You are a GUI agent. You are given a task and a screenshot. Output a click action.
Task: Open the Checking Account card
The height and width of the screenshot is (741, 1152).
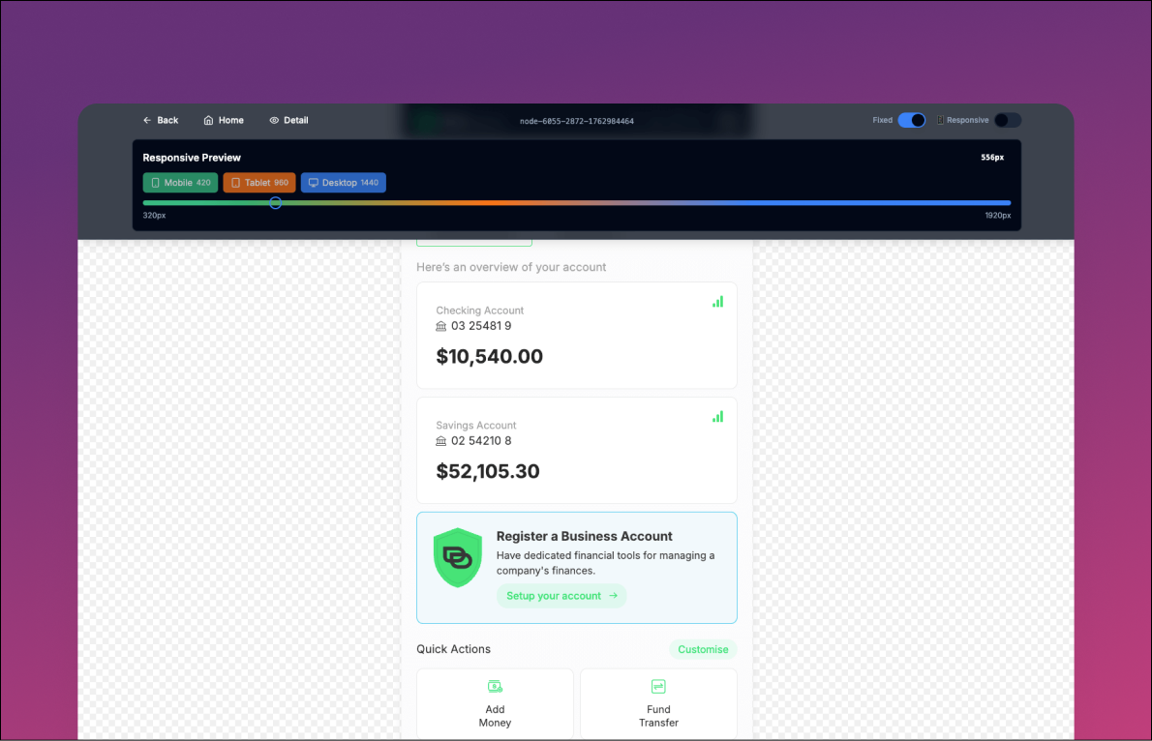[x=577, y=336]
